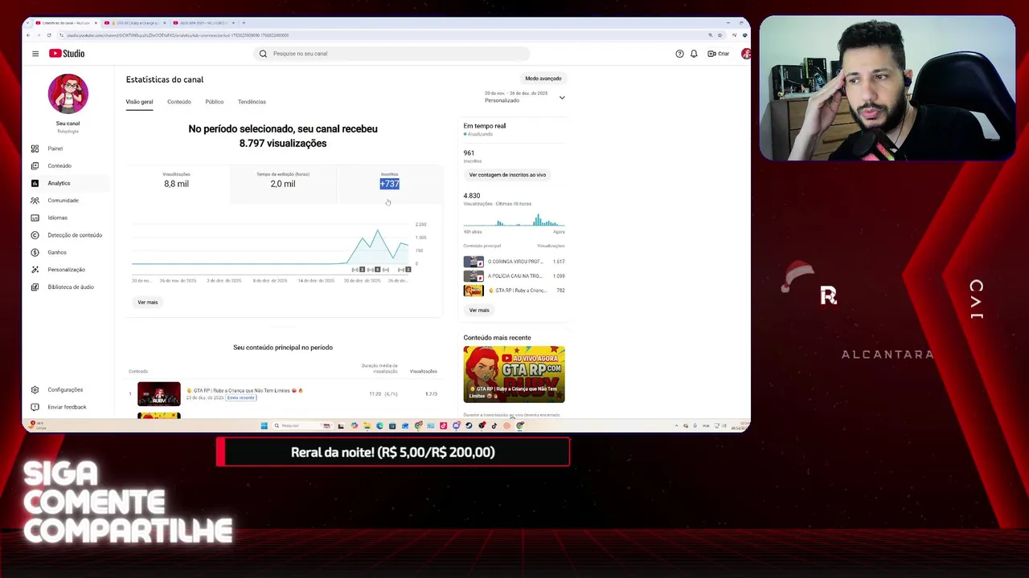This screenshot has width=1029, height=578.
Task: Open Idiomas in the sidebar
Action: coord(68,218)
